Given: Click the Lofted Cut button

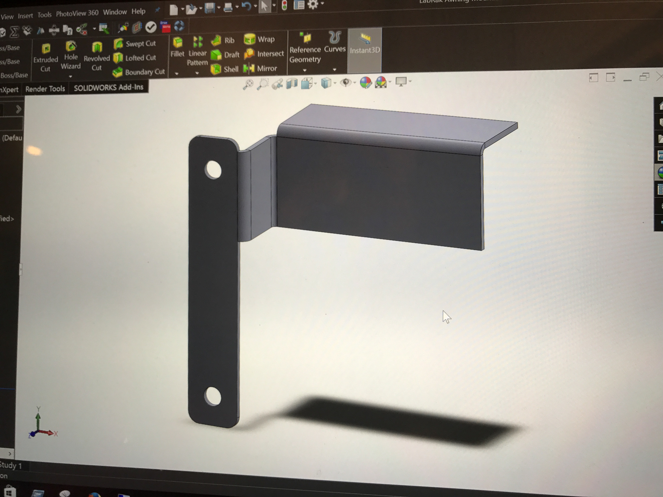Looking at the screenshot, I should coord(135,58).
